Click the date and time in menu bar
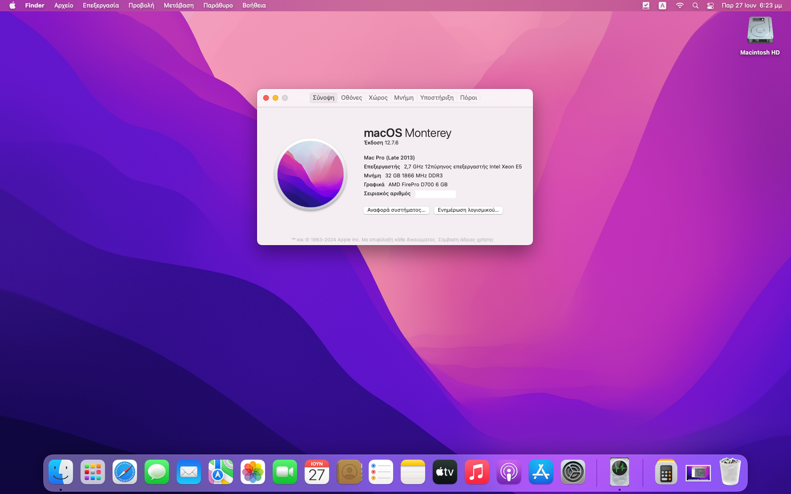The width and height of the screenshot is (791, 494). click(x=752, y=6)
